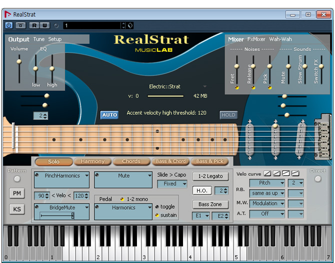Toggle the plugin power bypass icon
This screenshot has width=335, height=263.
[x=9, y=25]
